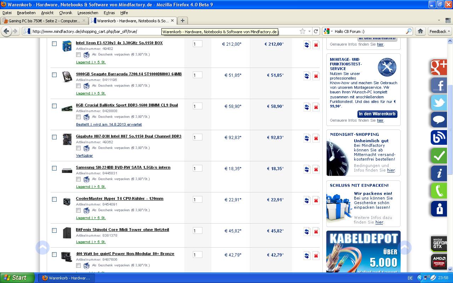Open AMD Radeon sidebar badge
Image resolution: width=453 pixels, height=283 pixels.
439,262
